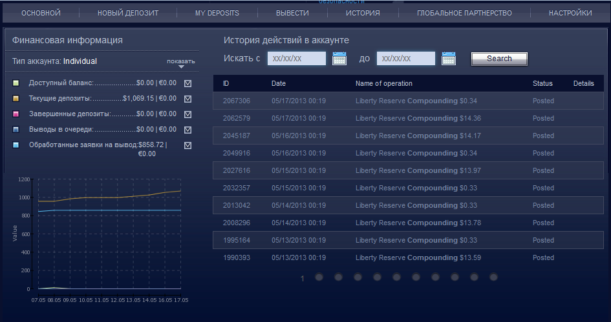The width and height of the screenshot is (611, 322).
Task: Open the НОВЫЙ ДЕПОЗИТ menu tab
Action: 128,13
